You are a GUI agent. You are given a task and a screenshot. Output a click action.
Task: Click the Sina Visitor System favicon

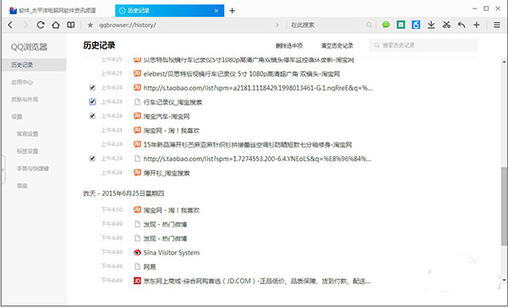(138, 252)
